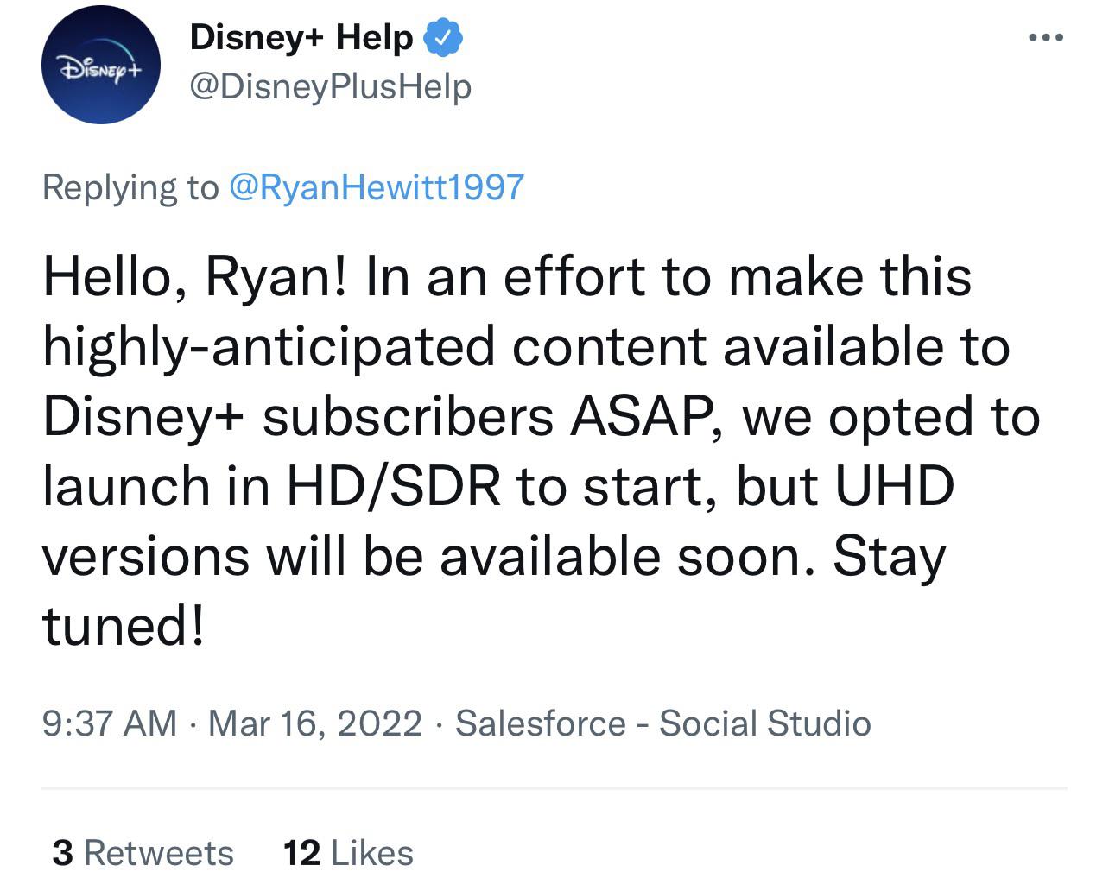The width and height of the screenshot is (1109, 878).
Task: Open the Salesforce - Social Studio source link
Action: click(663, 723)
